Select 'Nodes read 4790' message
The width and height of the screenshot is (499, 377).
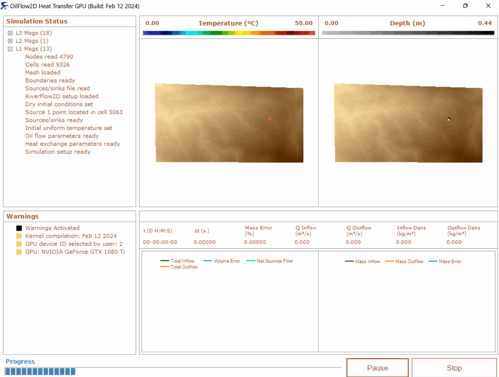point(49,57)
